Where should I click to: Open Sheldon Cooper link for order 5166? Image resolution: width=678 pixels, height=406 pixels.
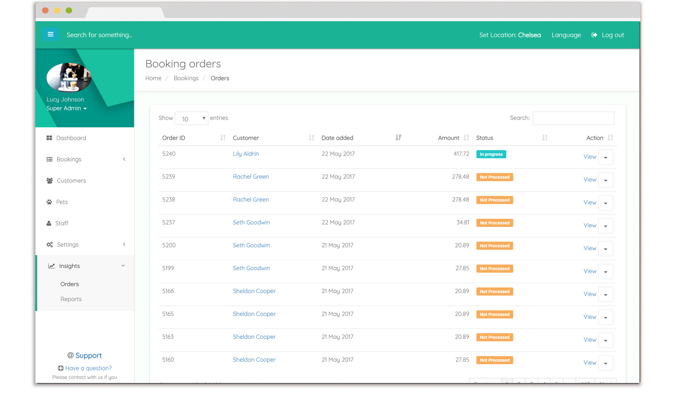(254, 291)
